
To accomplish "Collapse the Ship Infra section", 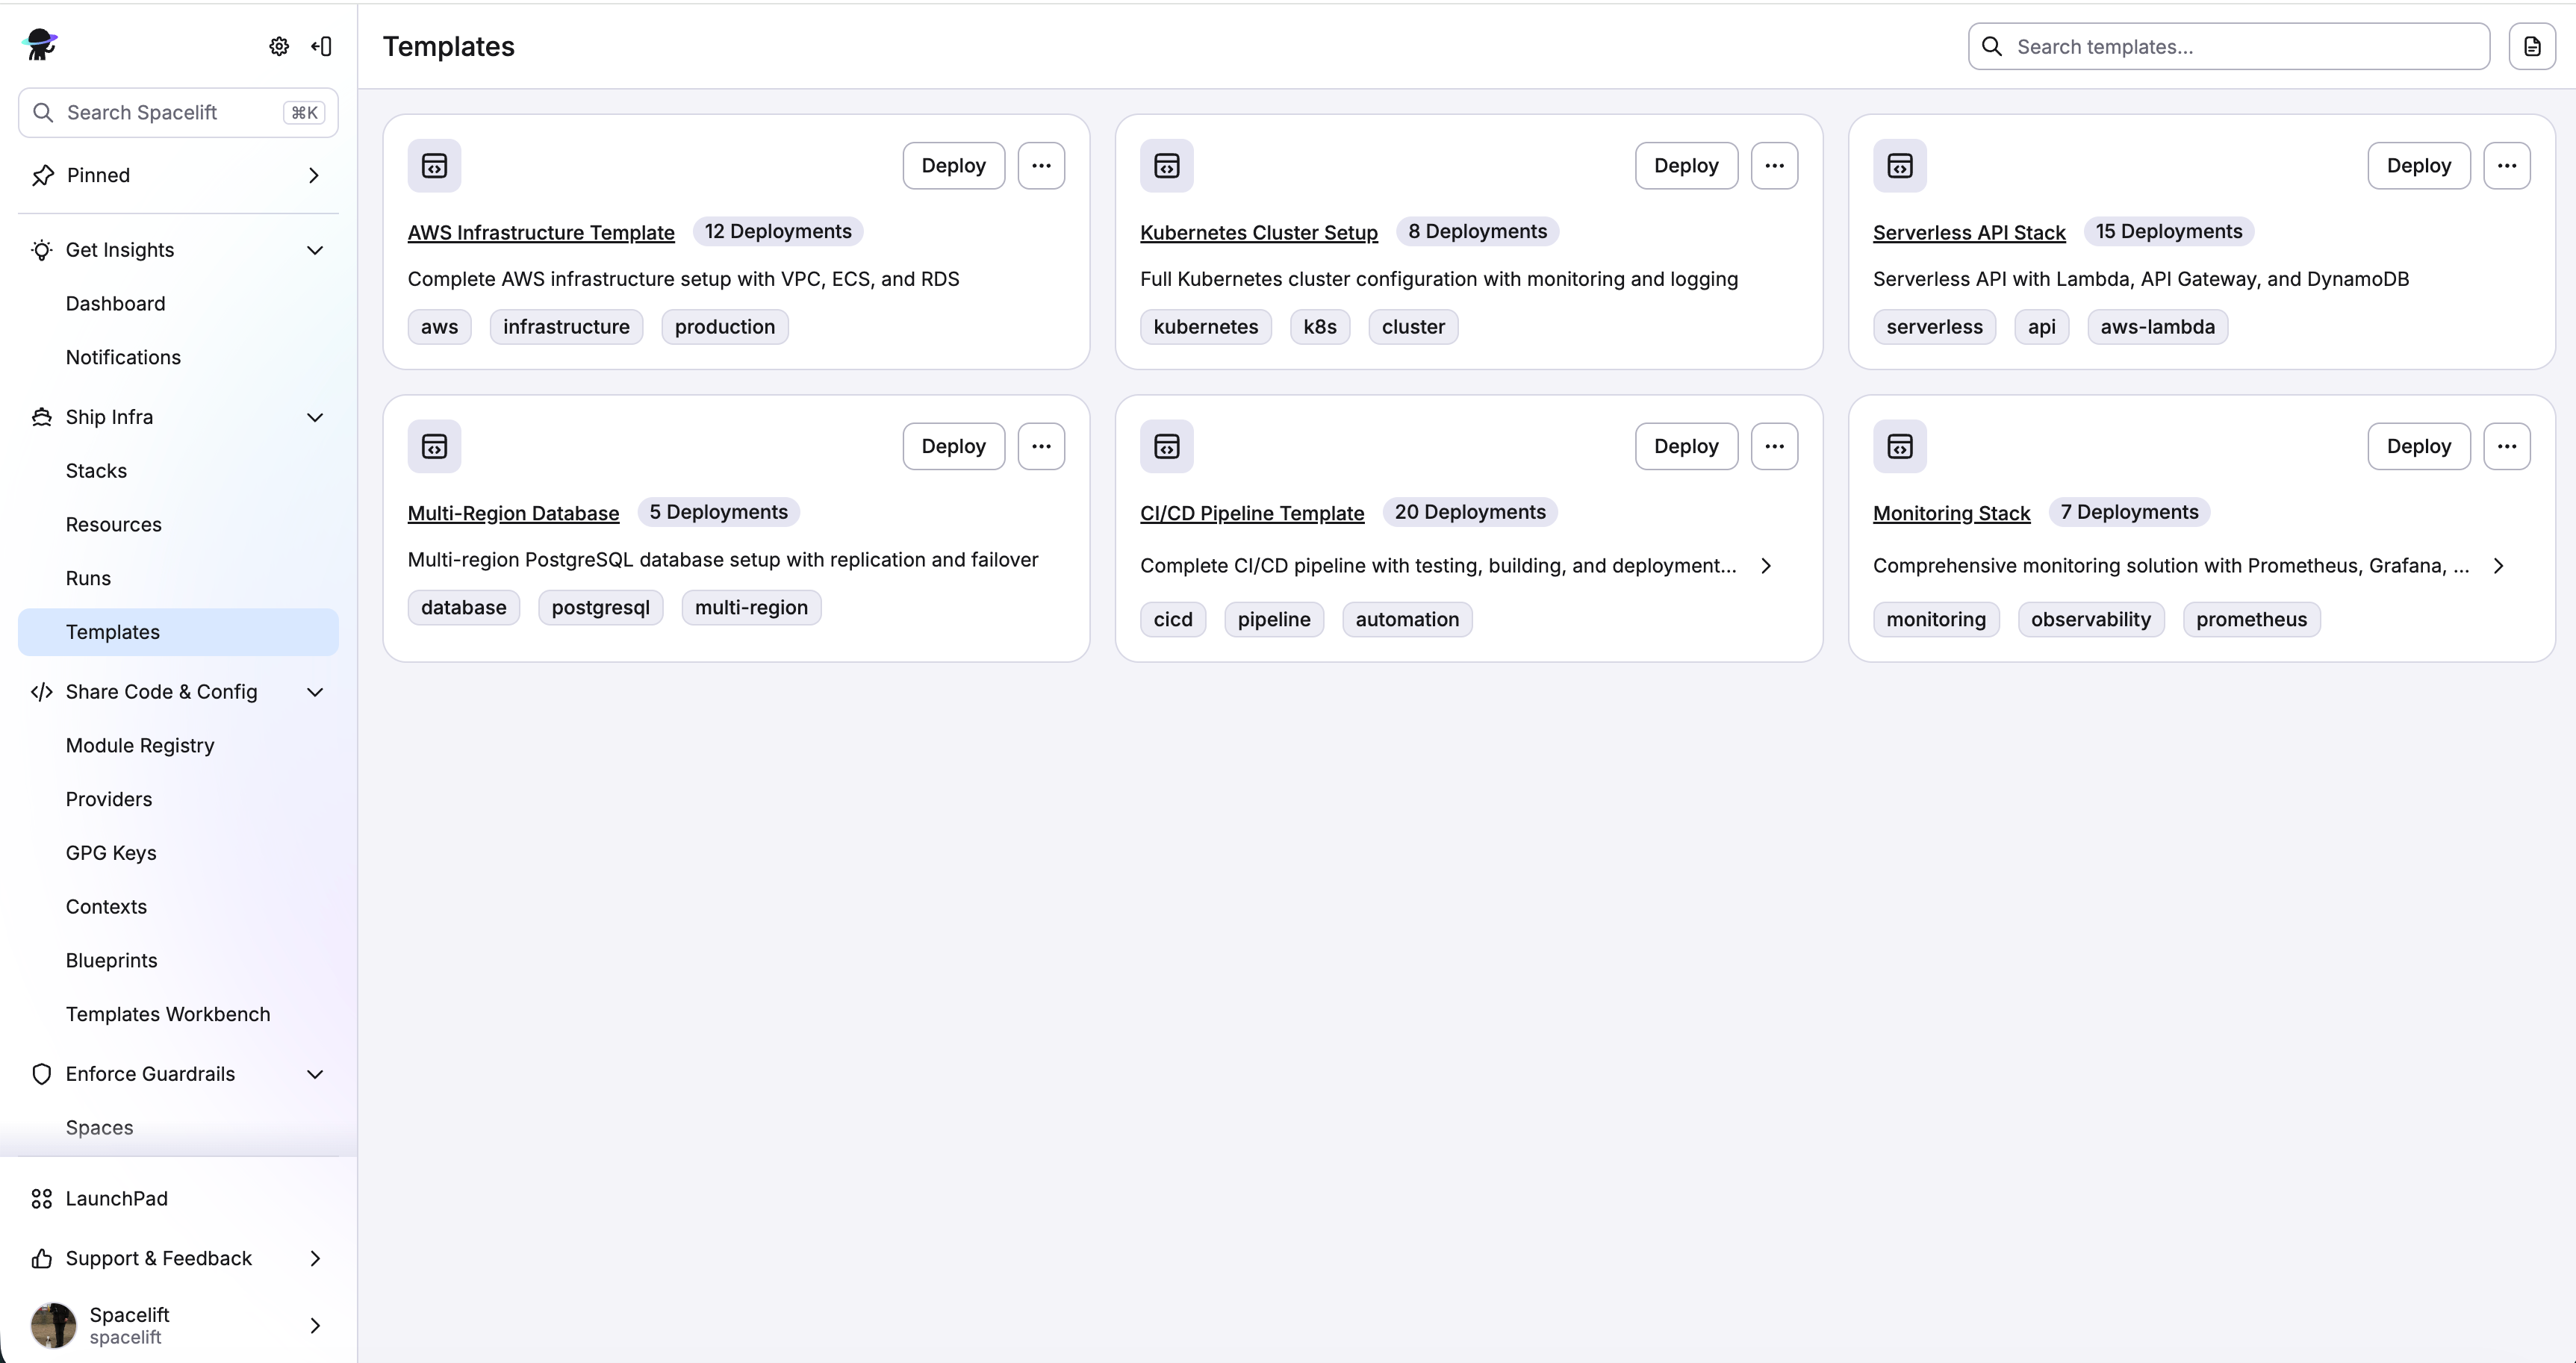I will pos(315,417).
